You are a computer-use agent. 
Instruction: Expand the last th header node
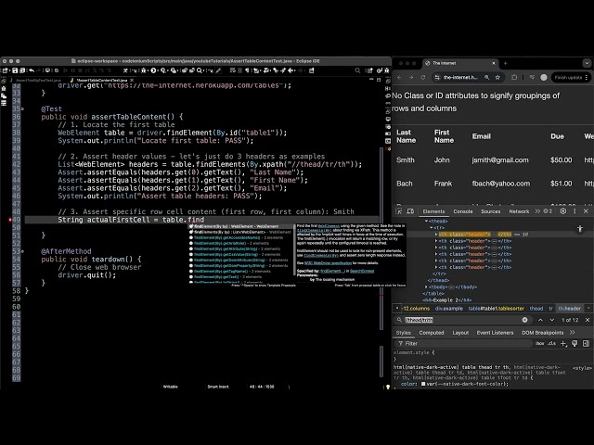(x=436, y=267)
